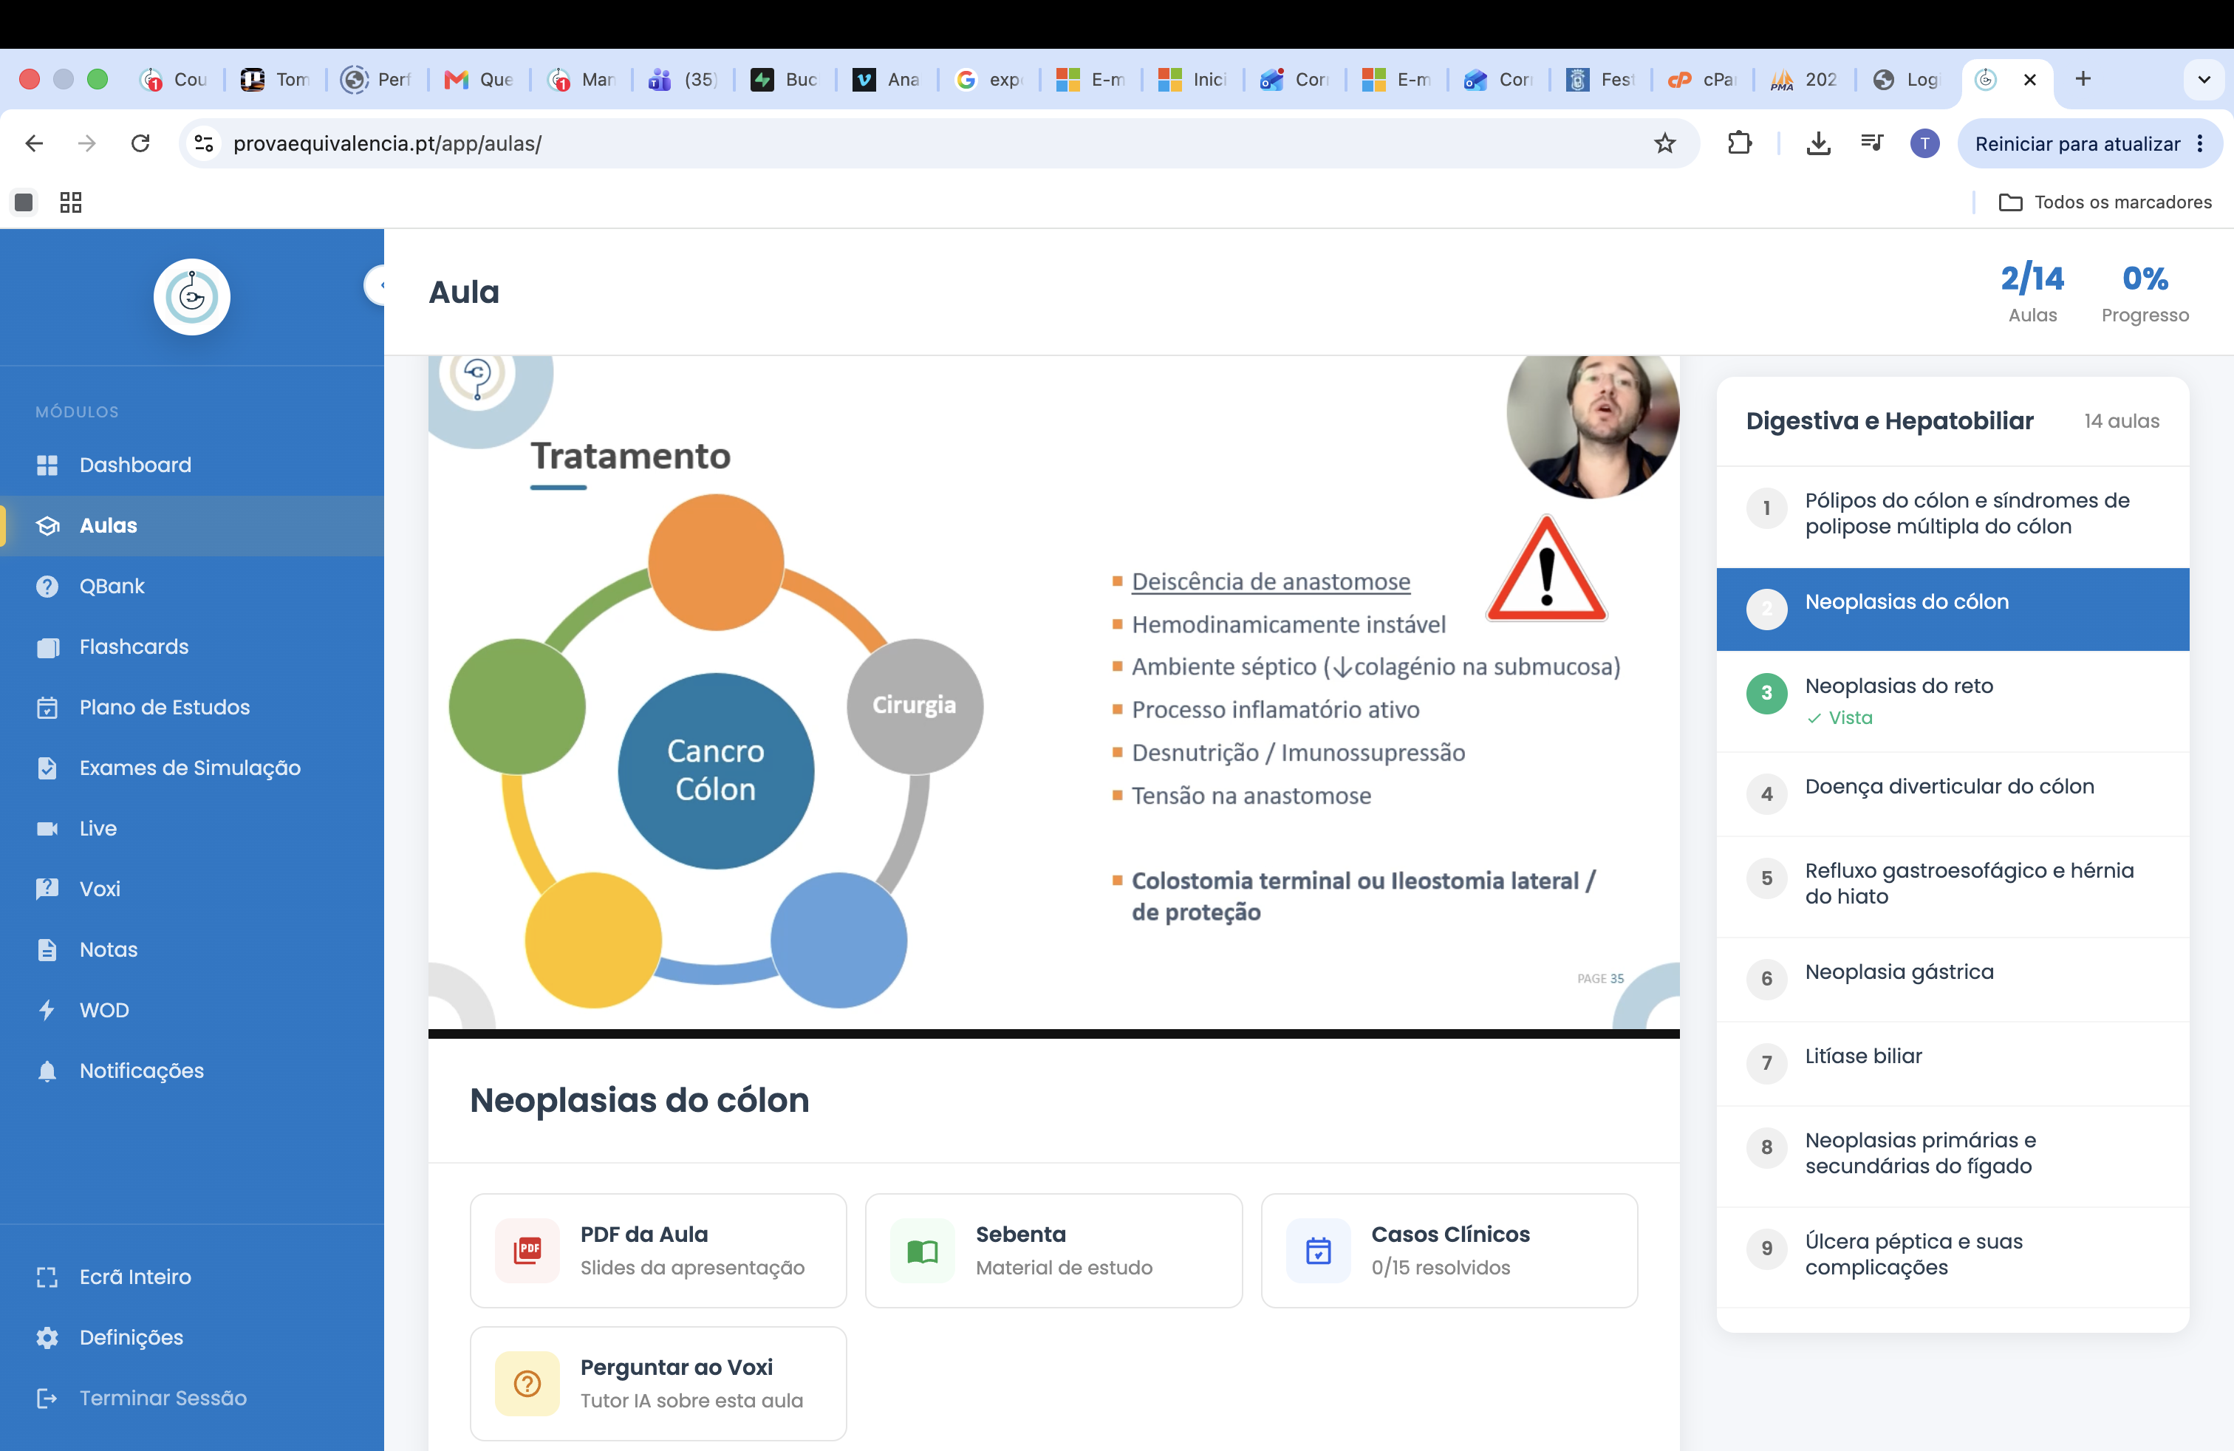
Task: Select Aulas in the sidebar
Action: pos(191,525)
